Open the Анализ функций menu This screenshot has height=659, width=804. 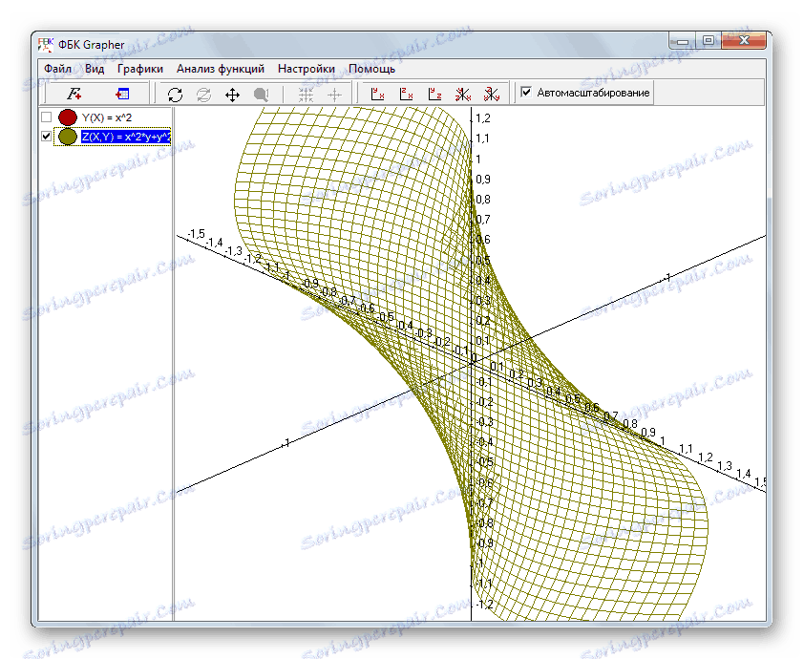click(x=220, y=69)
